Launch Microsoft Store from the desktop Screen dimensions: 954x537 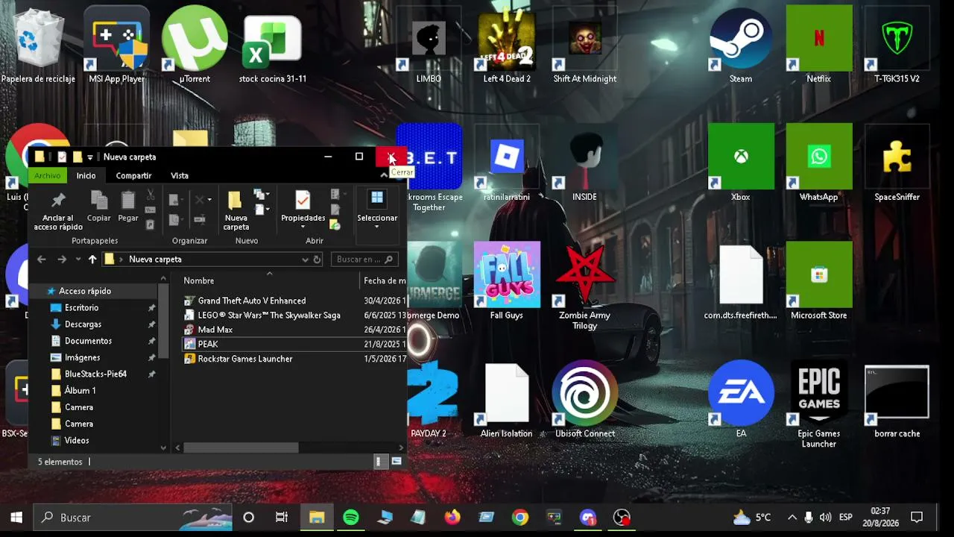point(818,281)
